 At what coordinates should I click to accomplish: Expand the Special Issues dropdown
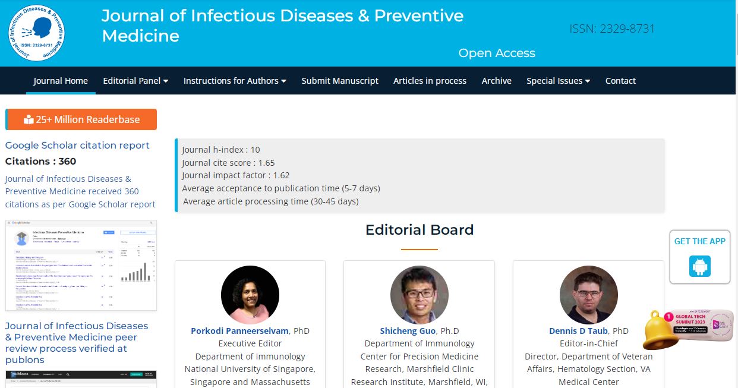[x=559, y=81]
